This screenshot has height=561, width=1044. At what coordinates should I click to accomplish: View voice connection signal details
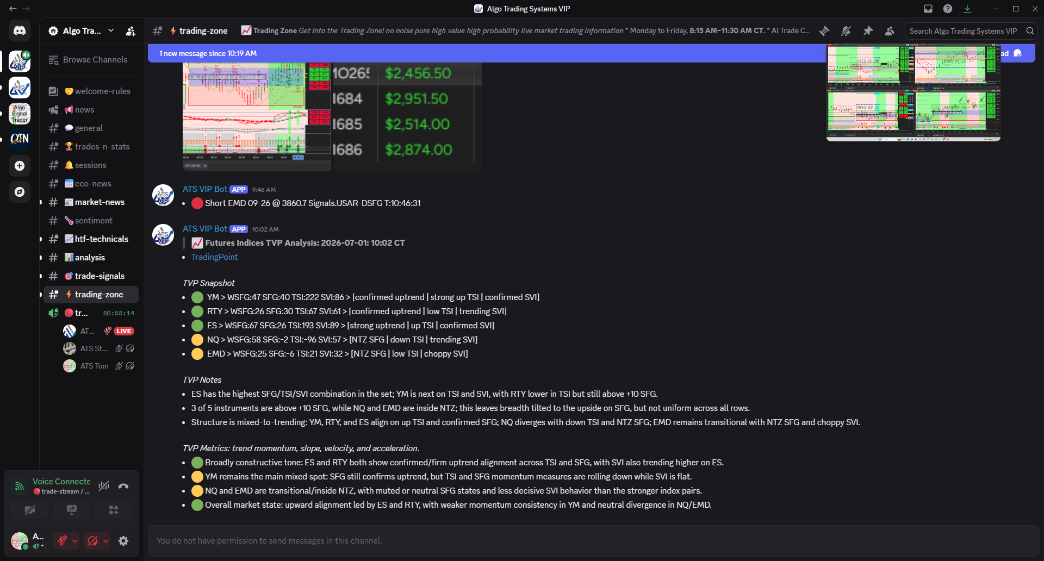19,486
